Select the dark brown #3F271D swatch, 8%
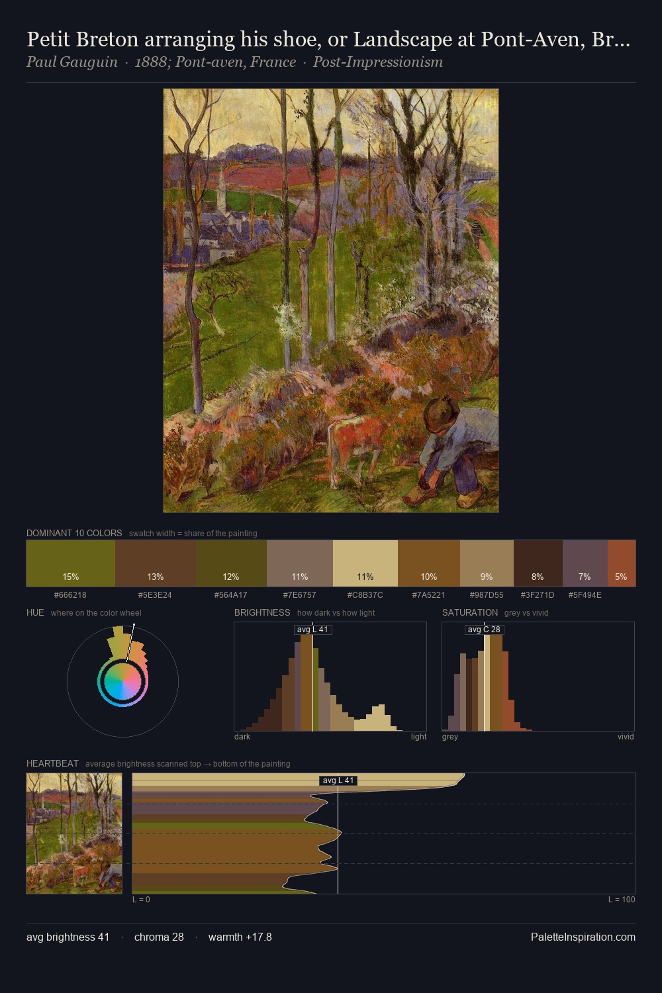The height and width of the screenshot is (993, 662). 538,563
